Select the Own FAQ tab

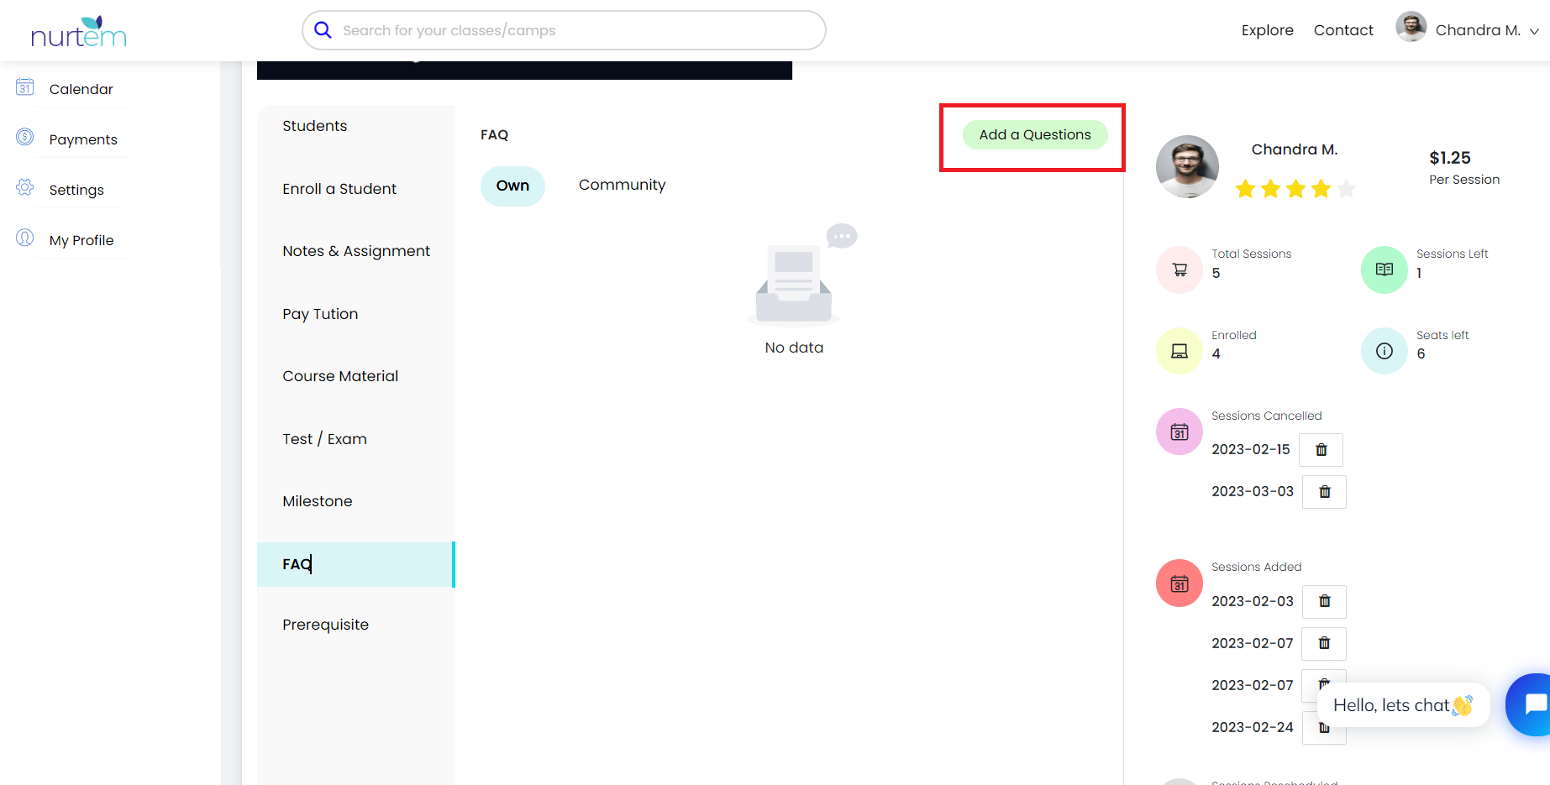pyautogui.click(x=512, y=186)
